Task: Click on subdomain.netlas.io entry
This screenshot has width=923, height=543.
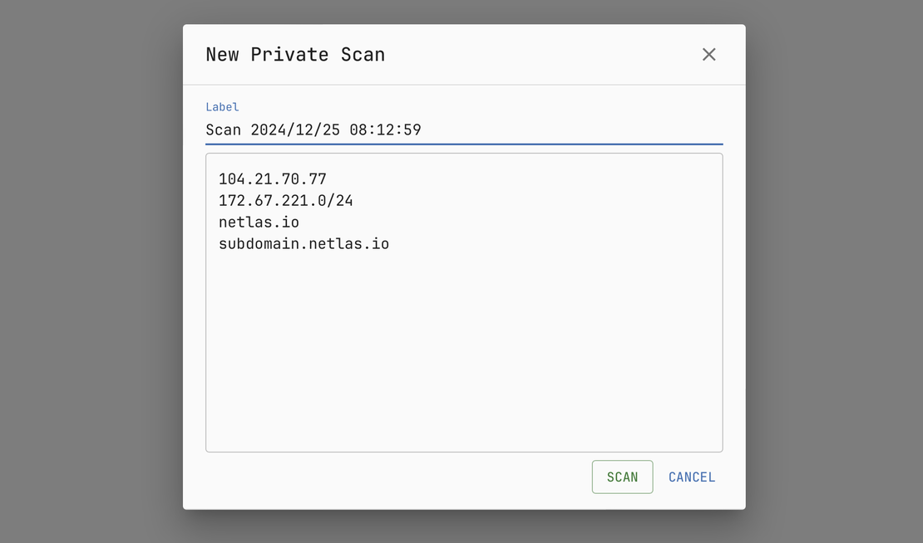Action: point(305,243)
